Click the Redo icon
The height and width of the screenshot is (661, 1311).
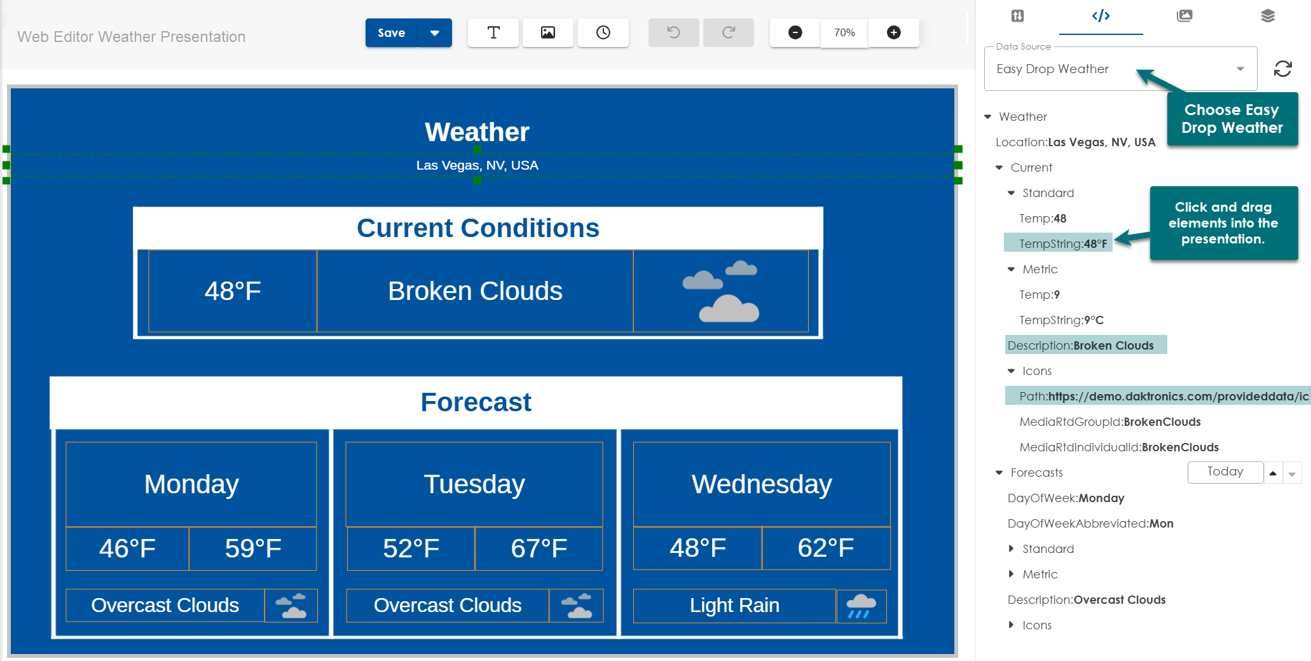pyautogui.click(x=728, y=32)
